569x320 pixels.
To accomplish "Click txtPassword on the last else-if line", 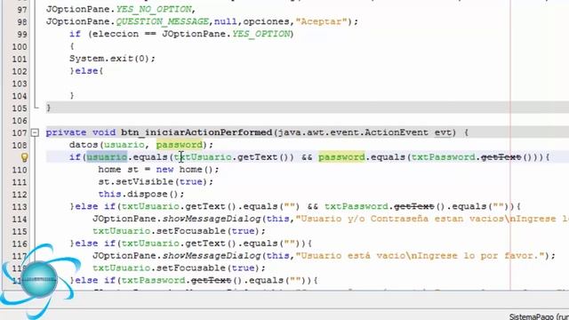I will pos(153,281).
